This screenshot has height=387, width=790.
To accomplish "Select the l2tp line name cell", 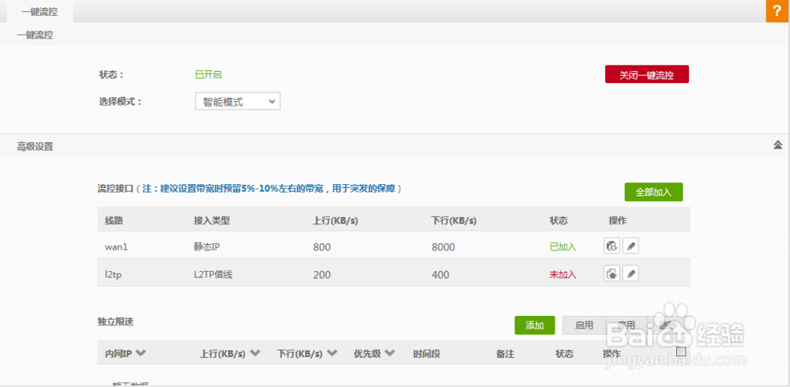I will (x=112, y=275).
